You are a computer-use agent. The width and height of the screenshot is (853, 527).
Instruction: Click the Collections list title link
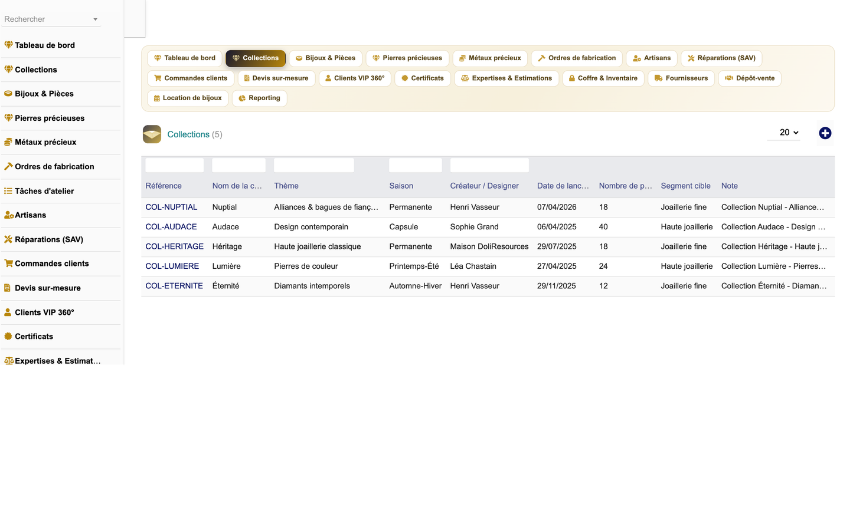coord(188,134)
